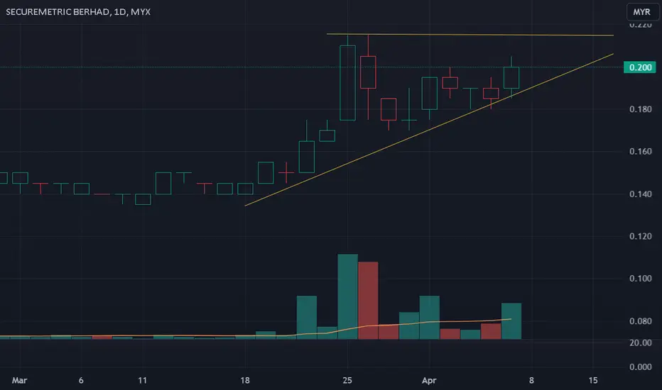Click the SECUREMETRIC BERHAD, 1D, MYX title
This screenshot has height=390, width=662.
(x=78, y=12)
